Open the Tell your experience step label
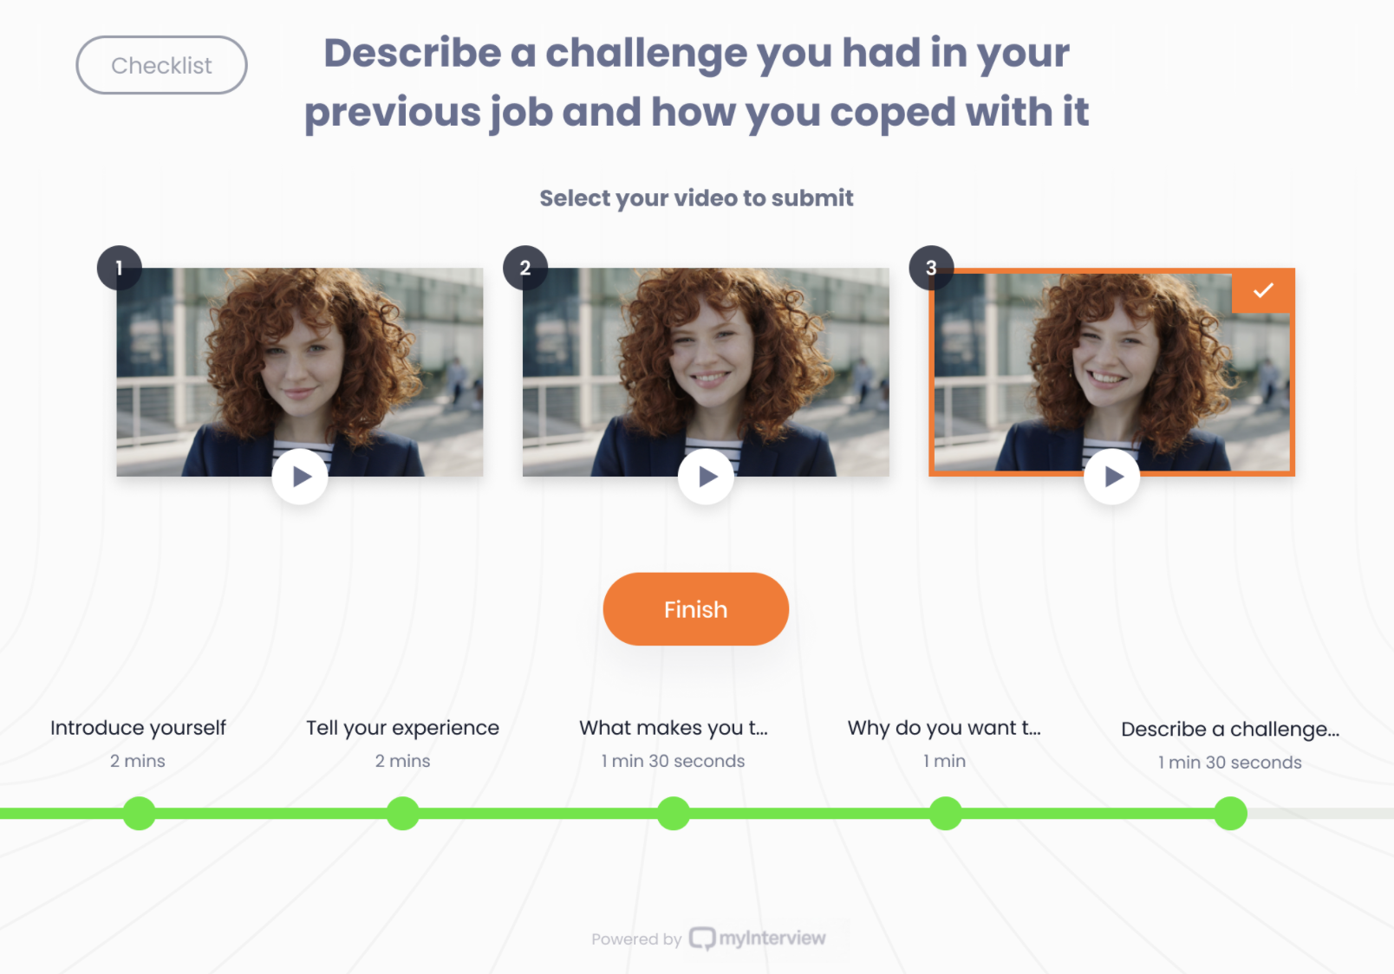Image resolution: width=1394 pixels, height=974 pixels. (402, 728)
